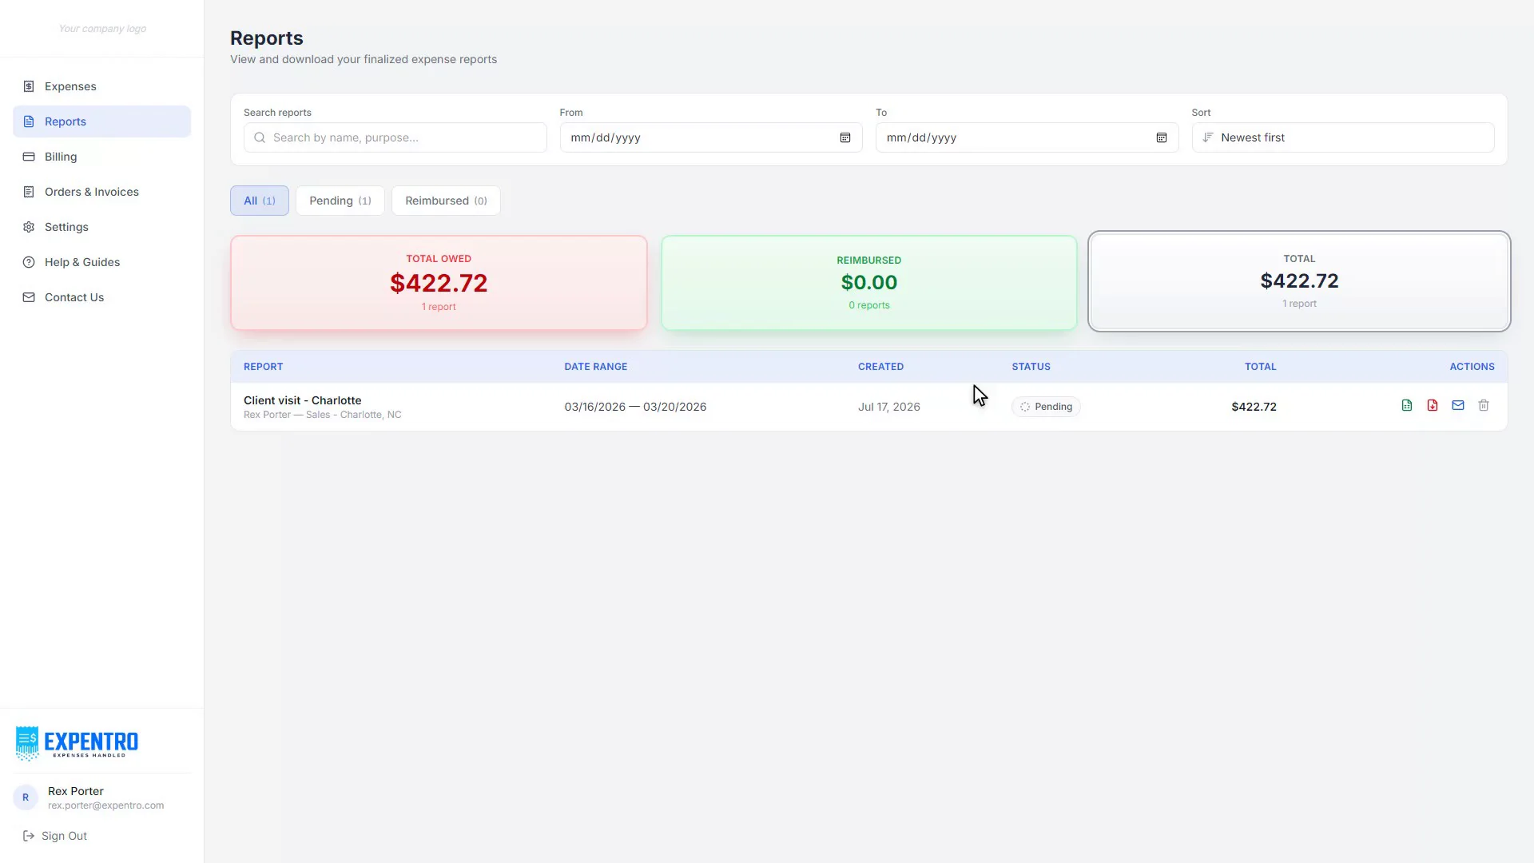The width and height of the screenshot is (1534, 863).
Task: Click Rex Porter — Sales - Charlotte, NC subtitle
Action: click(x=323, y=415)
